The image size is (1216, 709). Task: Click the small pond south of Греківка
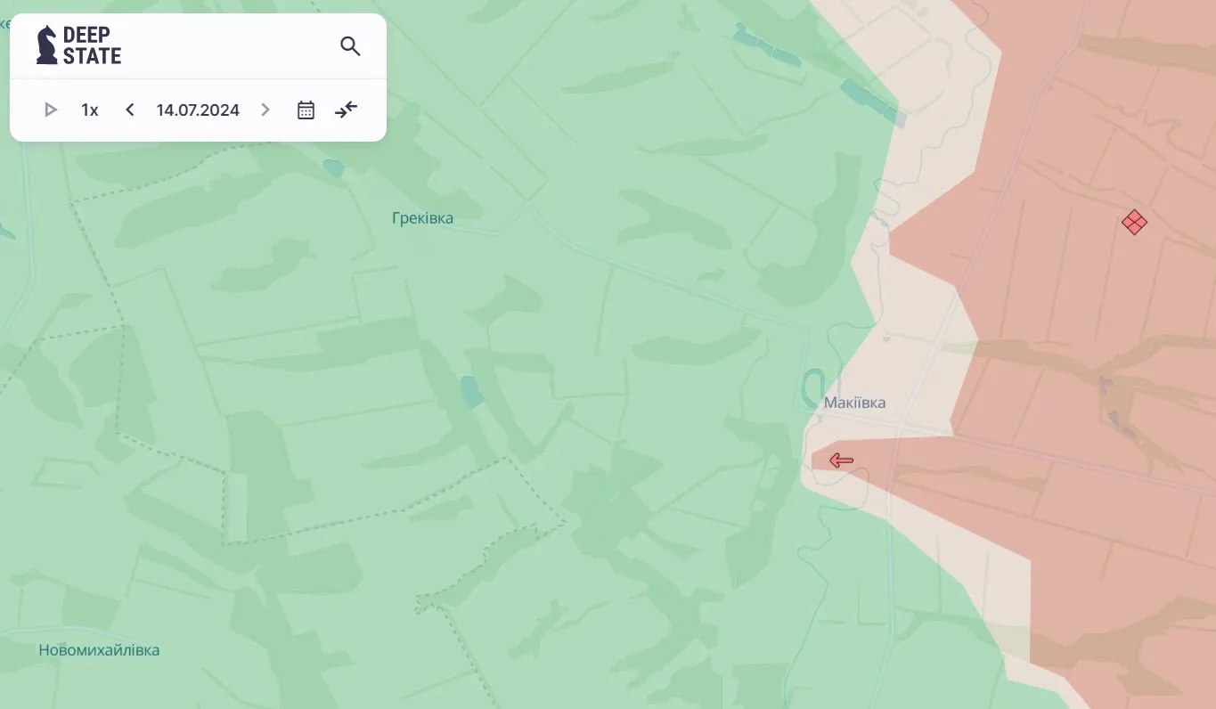click(471, 391)
